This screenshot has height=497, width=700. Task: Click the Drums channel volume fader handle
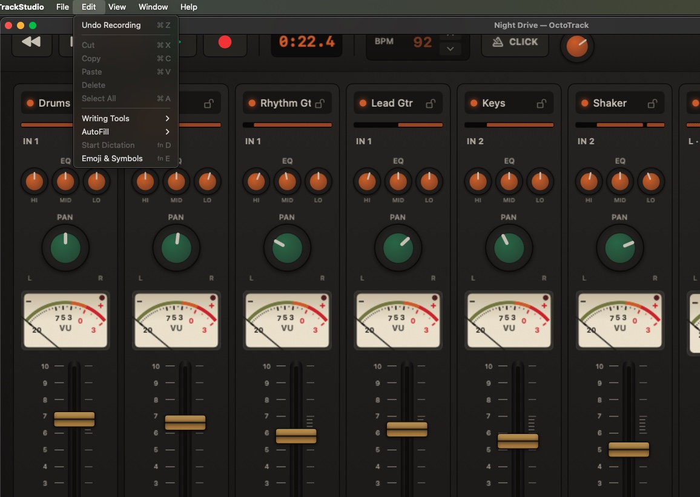[74, 419]
